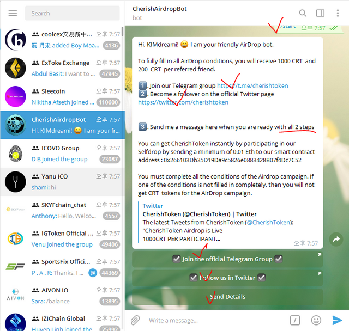Click the ICOVO Group avatar
Viewport: 349px width, 331px height.
[15, 154]
